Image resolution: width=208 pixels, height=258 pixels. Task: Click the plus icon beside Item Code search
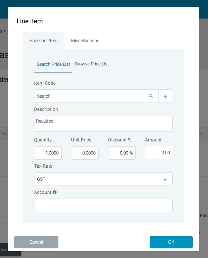pos(165,96)
